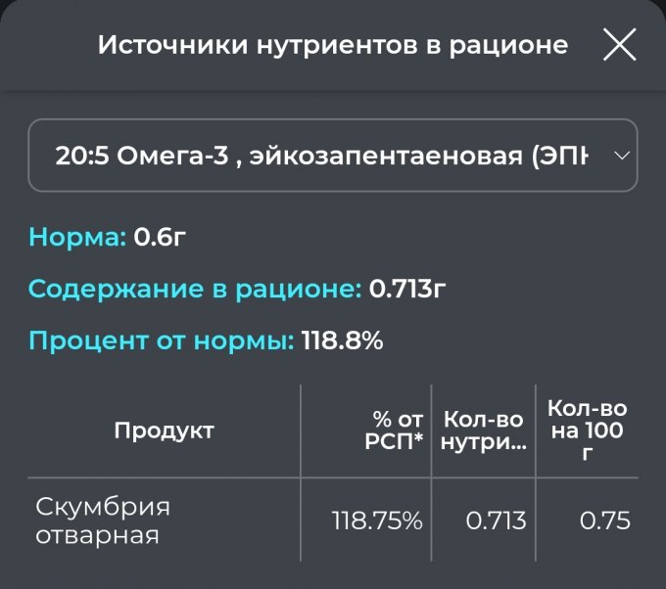The height and width of the screenshot is (589, 666).
Task: Click the 118.75% cell in the table
Action: (377, 521)
